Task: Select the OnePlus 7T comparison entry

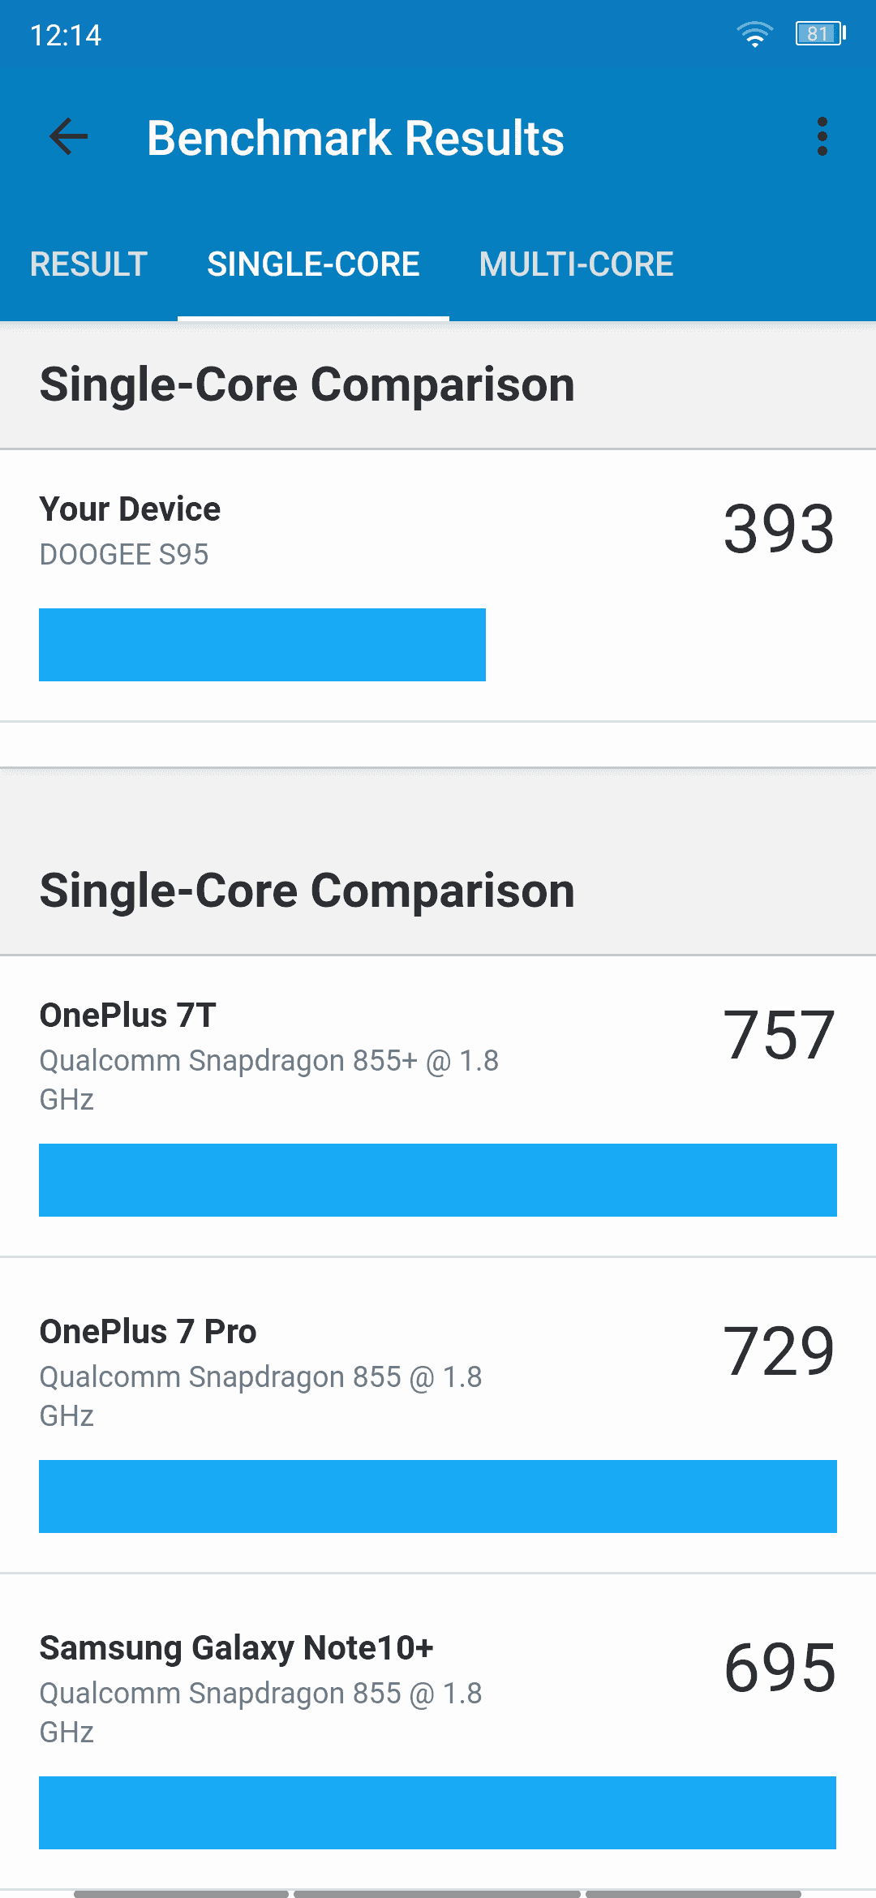Action: (438, 1106)
